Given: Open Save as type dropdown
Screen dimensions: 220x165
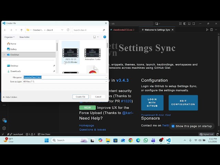Looking at the screenshot, I should (65, 81).
